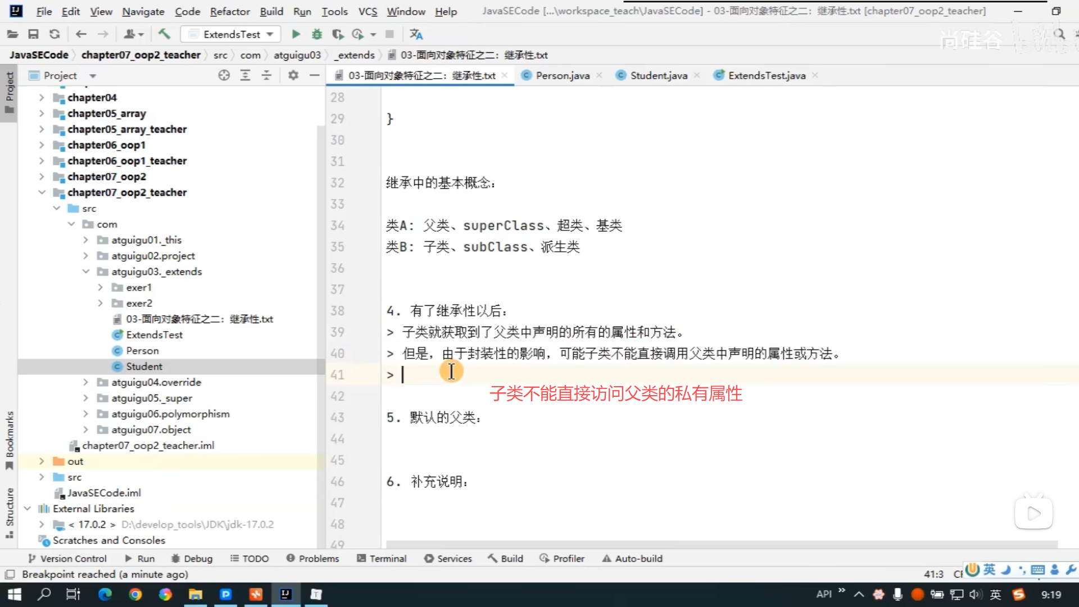This screenshot has height=607, width=1079.
Task: Select opened file locator target icon
Action: click(x=224, y=75)
